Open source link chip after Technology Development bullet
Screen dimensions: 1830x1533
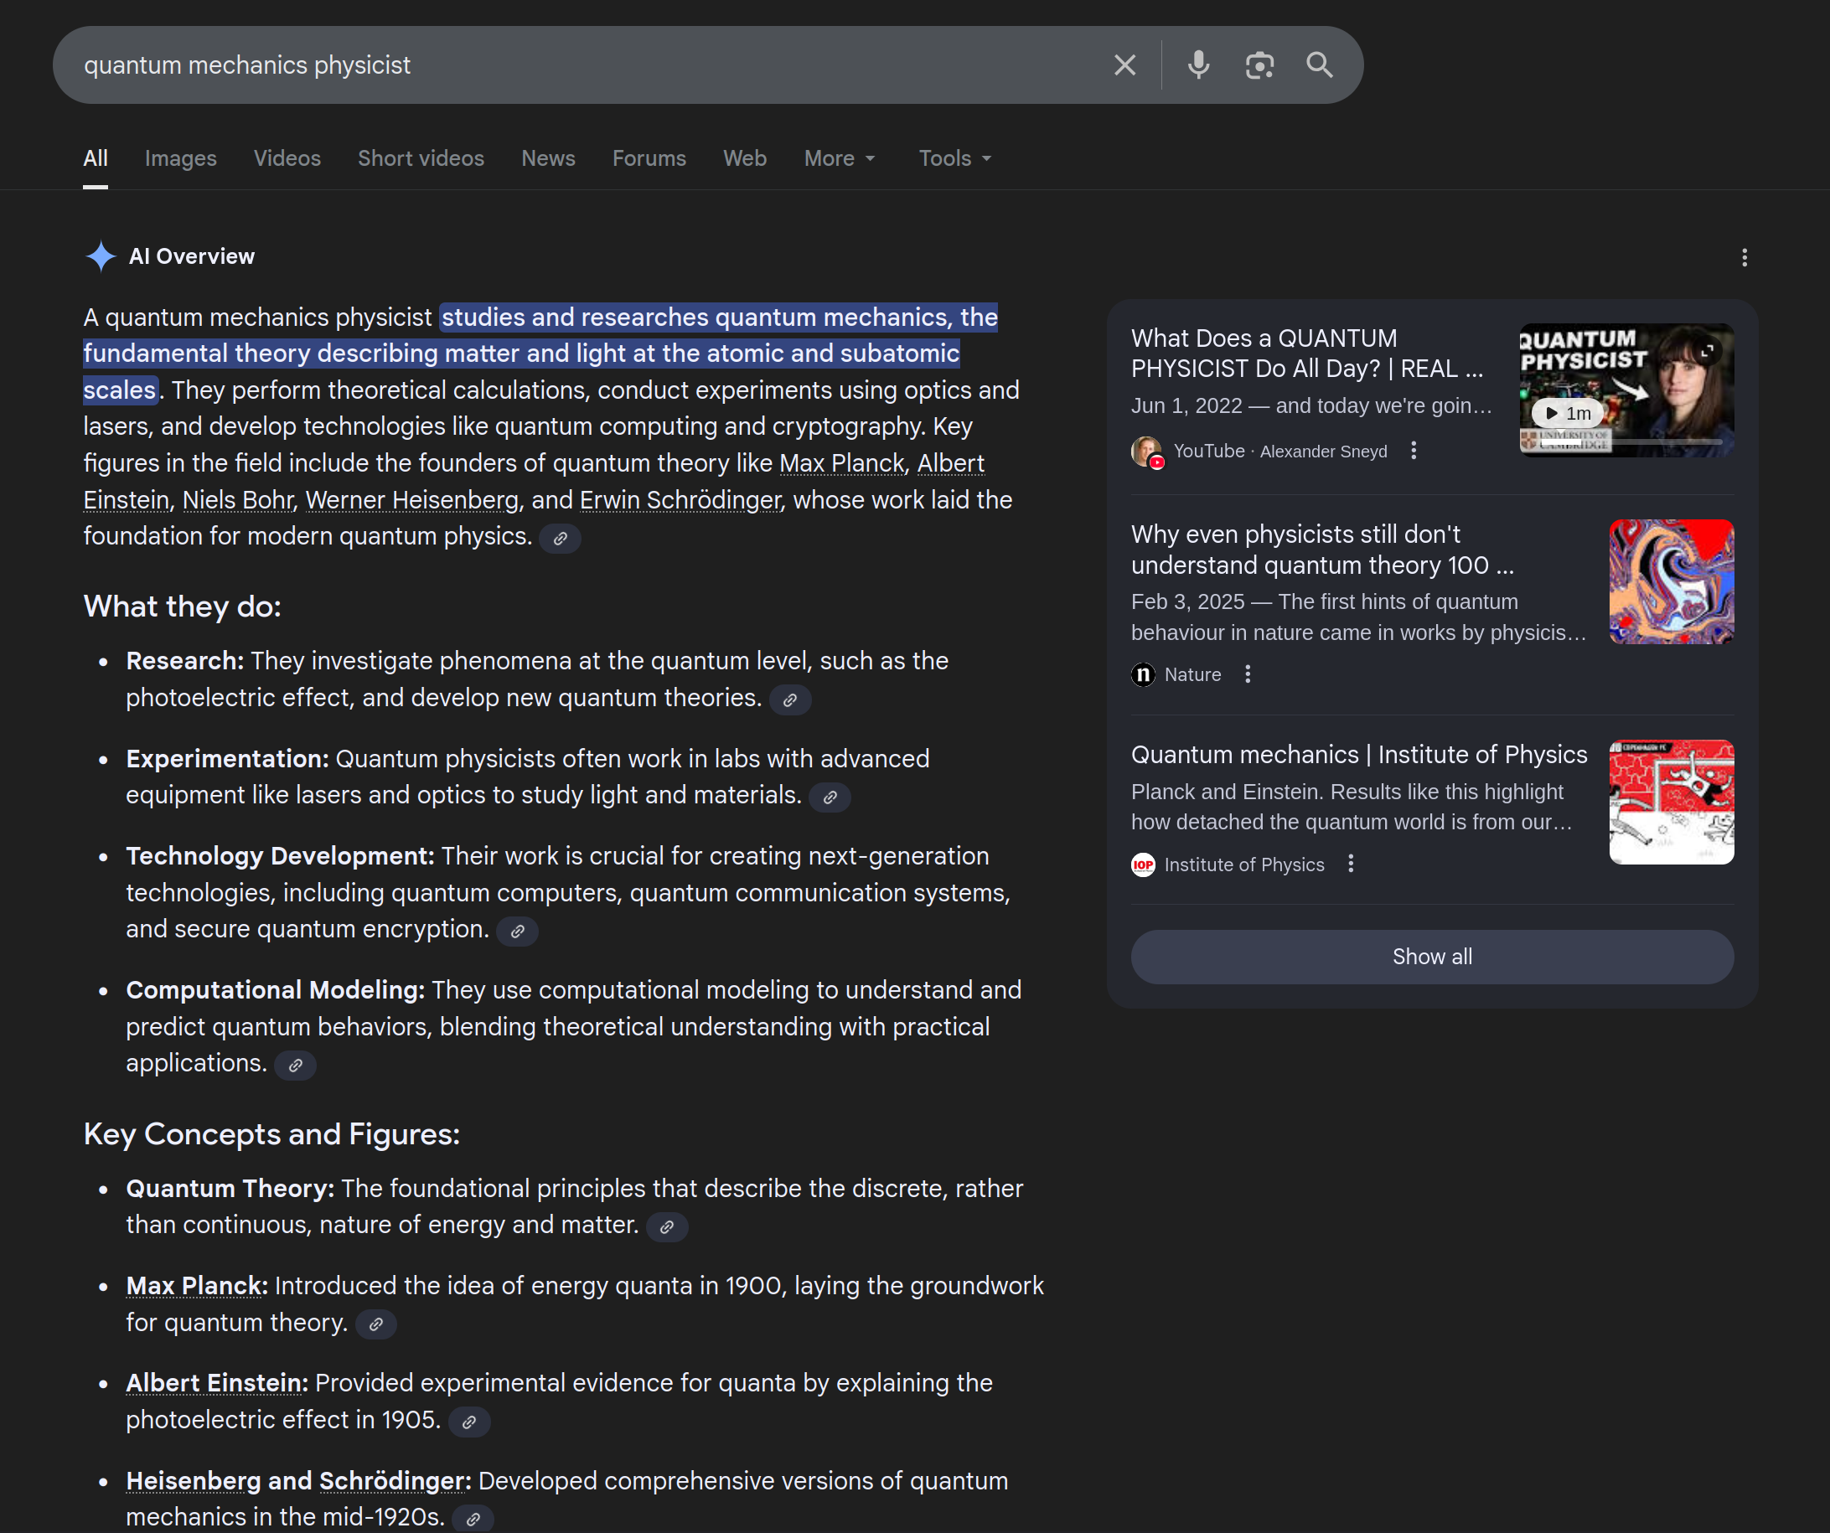coord(517,932)
